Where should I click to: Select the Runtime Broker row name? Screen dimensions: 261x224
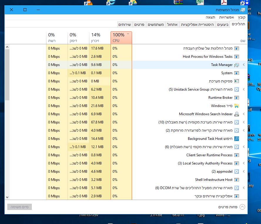point(220,98)
